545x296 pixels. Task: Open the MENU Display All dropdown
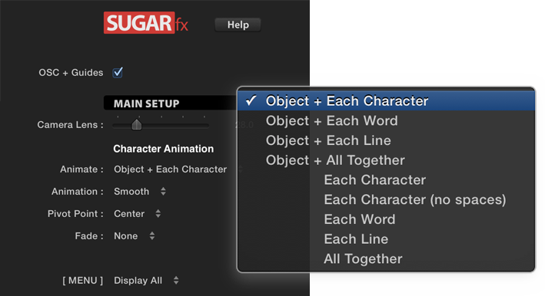[146, 281]
